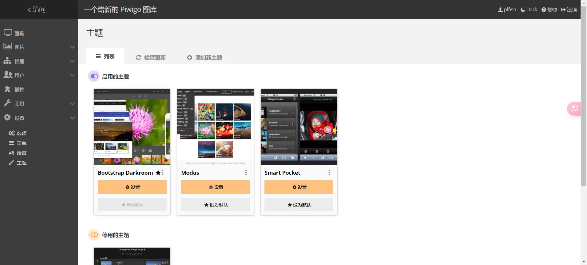
Task: Open Smart Pocket theme preview thumbnail
Action: [299, 127]
